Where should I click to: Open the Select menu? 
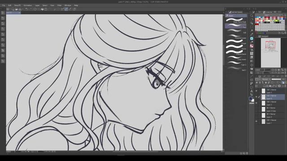(x=45, y=5)
